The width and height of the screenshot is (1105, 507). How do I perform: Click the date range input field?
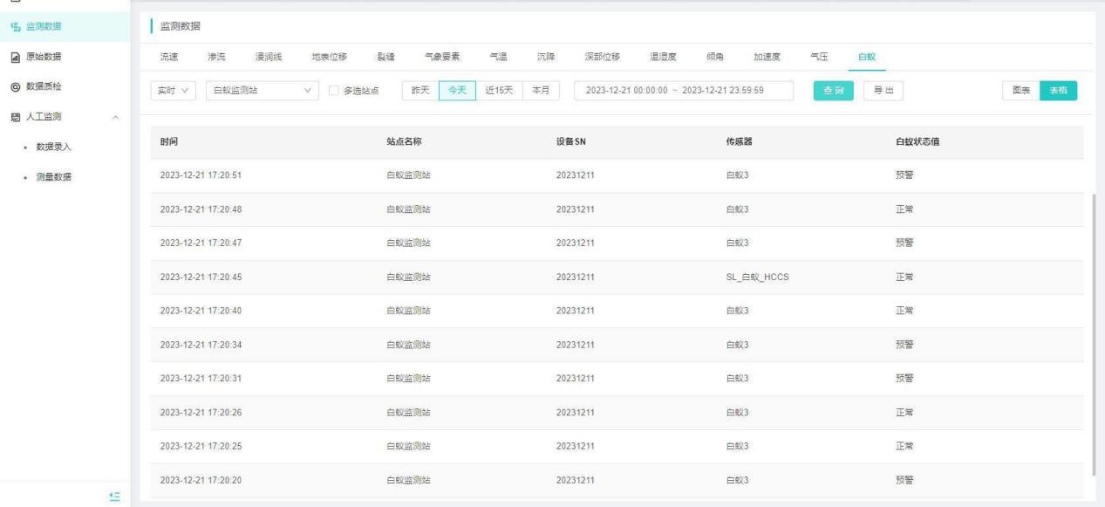point(684,92)
